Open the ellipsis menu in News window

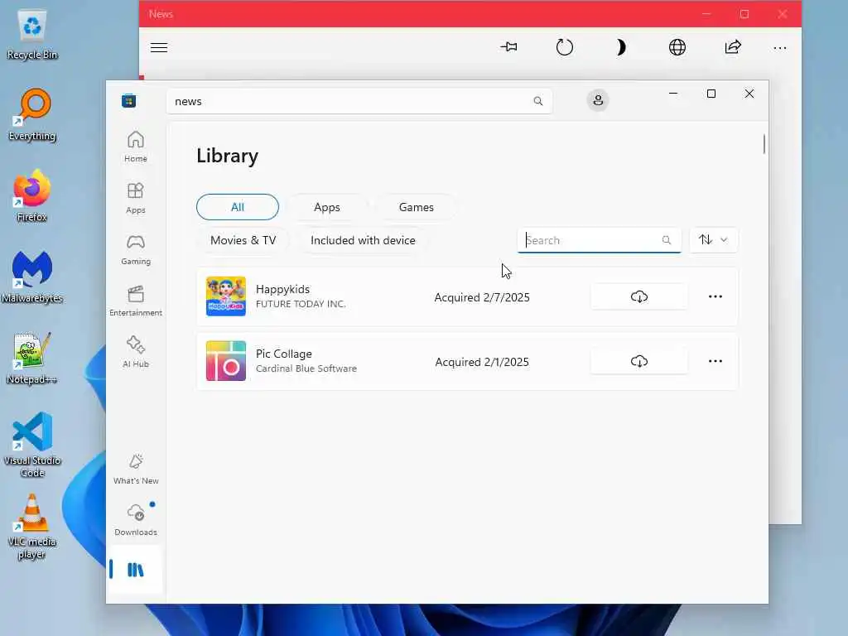click(780, 47)
